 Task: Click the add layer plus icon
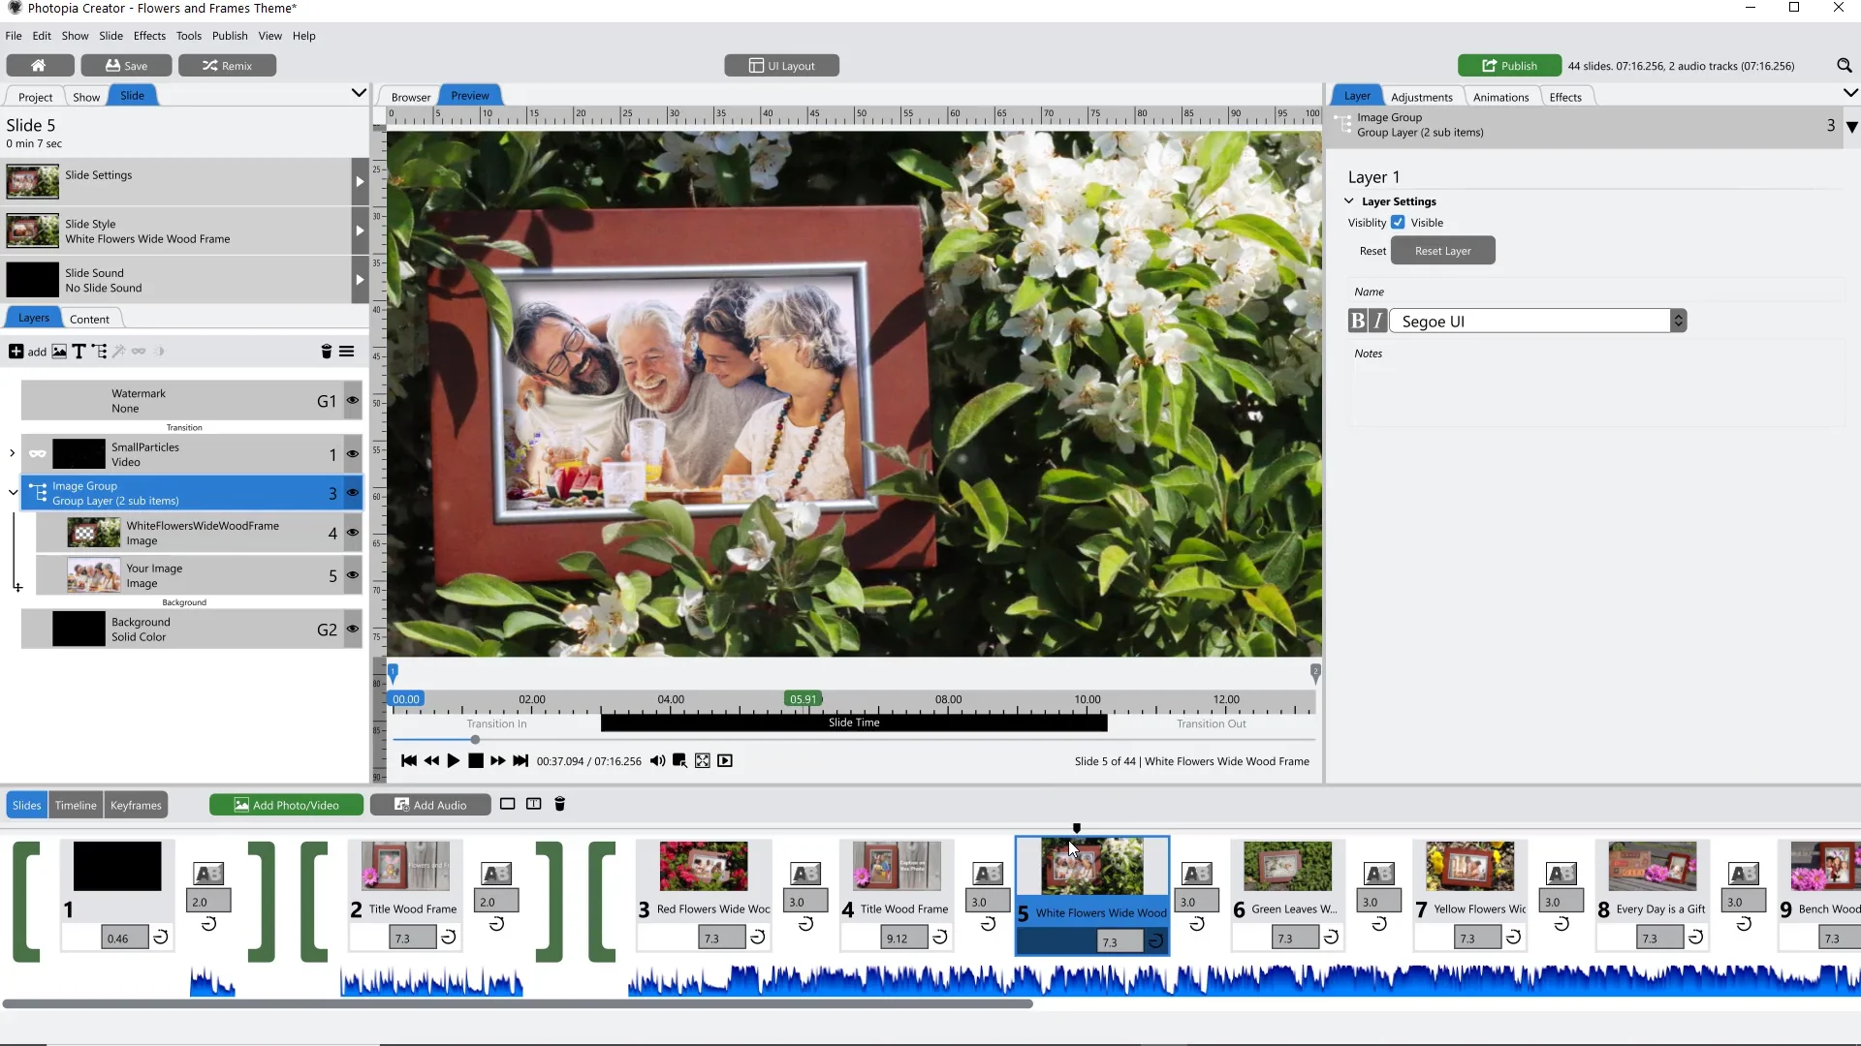coord(16,352)
